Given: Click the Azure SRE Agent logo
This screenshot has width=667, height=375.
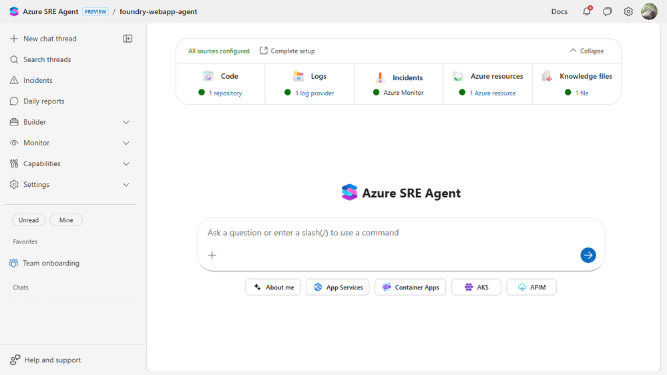Looking at the screenshot, I should (x=14, y=11).
